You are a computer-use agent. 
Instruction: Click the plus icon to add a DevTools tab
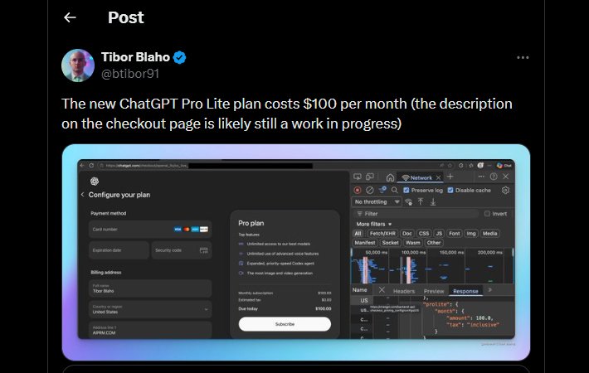[450, 177]
